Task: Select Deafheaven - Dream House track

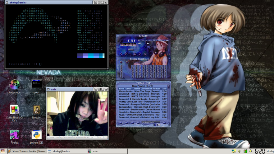Action: click(142, 110)
